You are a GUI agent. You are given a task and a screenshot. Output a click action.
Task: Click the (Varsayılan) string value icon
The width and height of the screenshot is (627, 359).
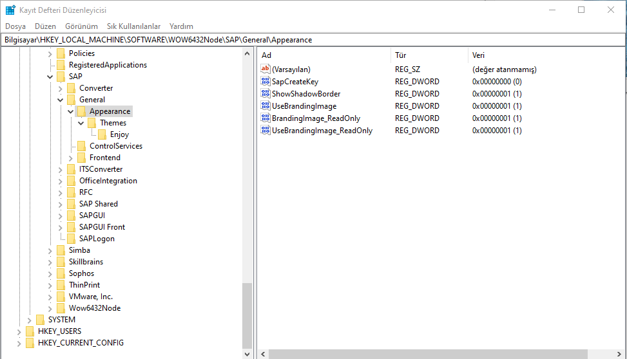click(265, 69)
